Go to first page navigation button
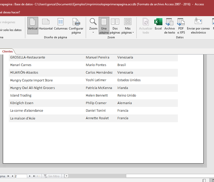Image resolution: width=214 pixels, height=182 pixels. point(8,176)
